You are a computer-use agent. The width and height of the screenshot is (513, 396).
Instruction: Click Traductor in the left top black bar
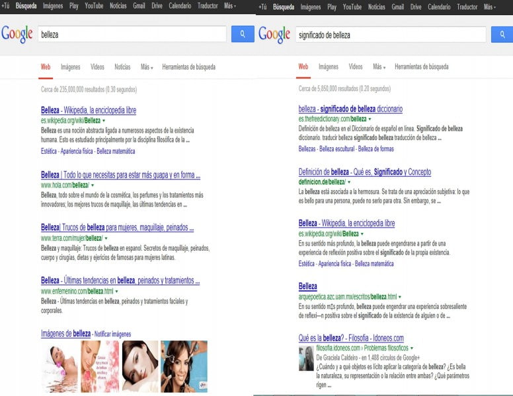(208, 6)
